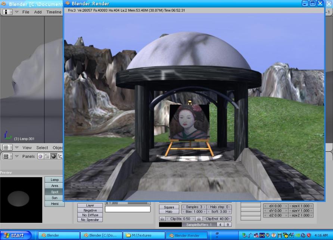Select the Logic context icon in Panels

click(40, 156)
